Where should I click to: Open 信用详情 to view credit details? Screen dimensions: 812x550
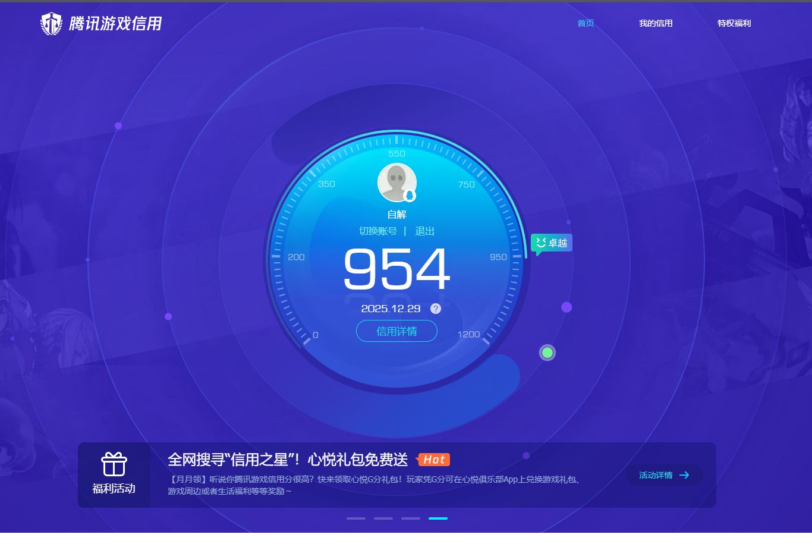(x=396, y=331)
